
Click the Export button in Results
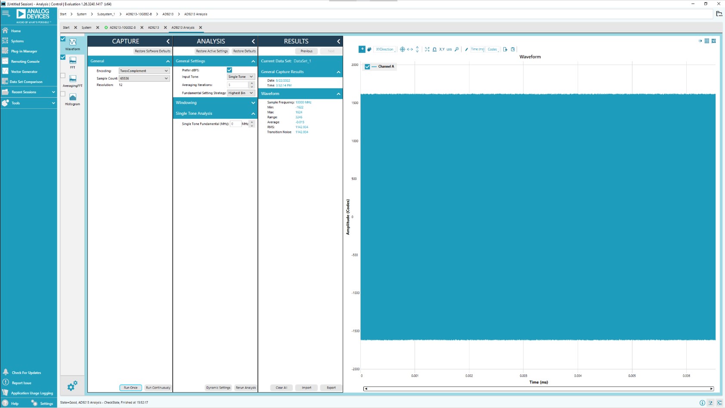[x=331, y=388]
